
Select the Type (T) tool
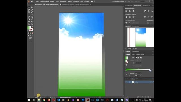click(x=29, y=14)
